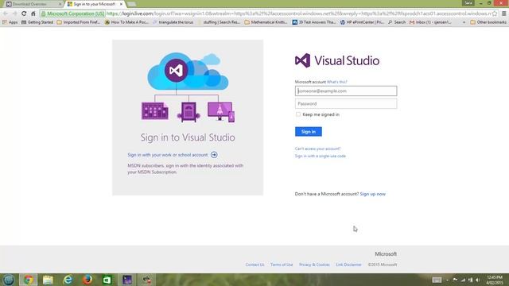Viewport: 509px width, 286px height.
Task: Open the triangulate the torus bookmark
Action: [x=173, y=22]
